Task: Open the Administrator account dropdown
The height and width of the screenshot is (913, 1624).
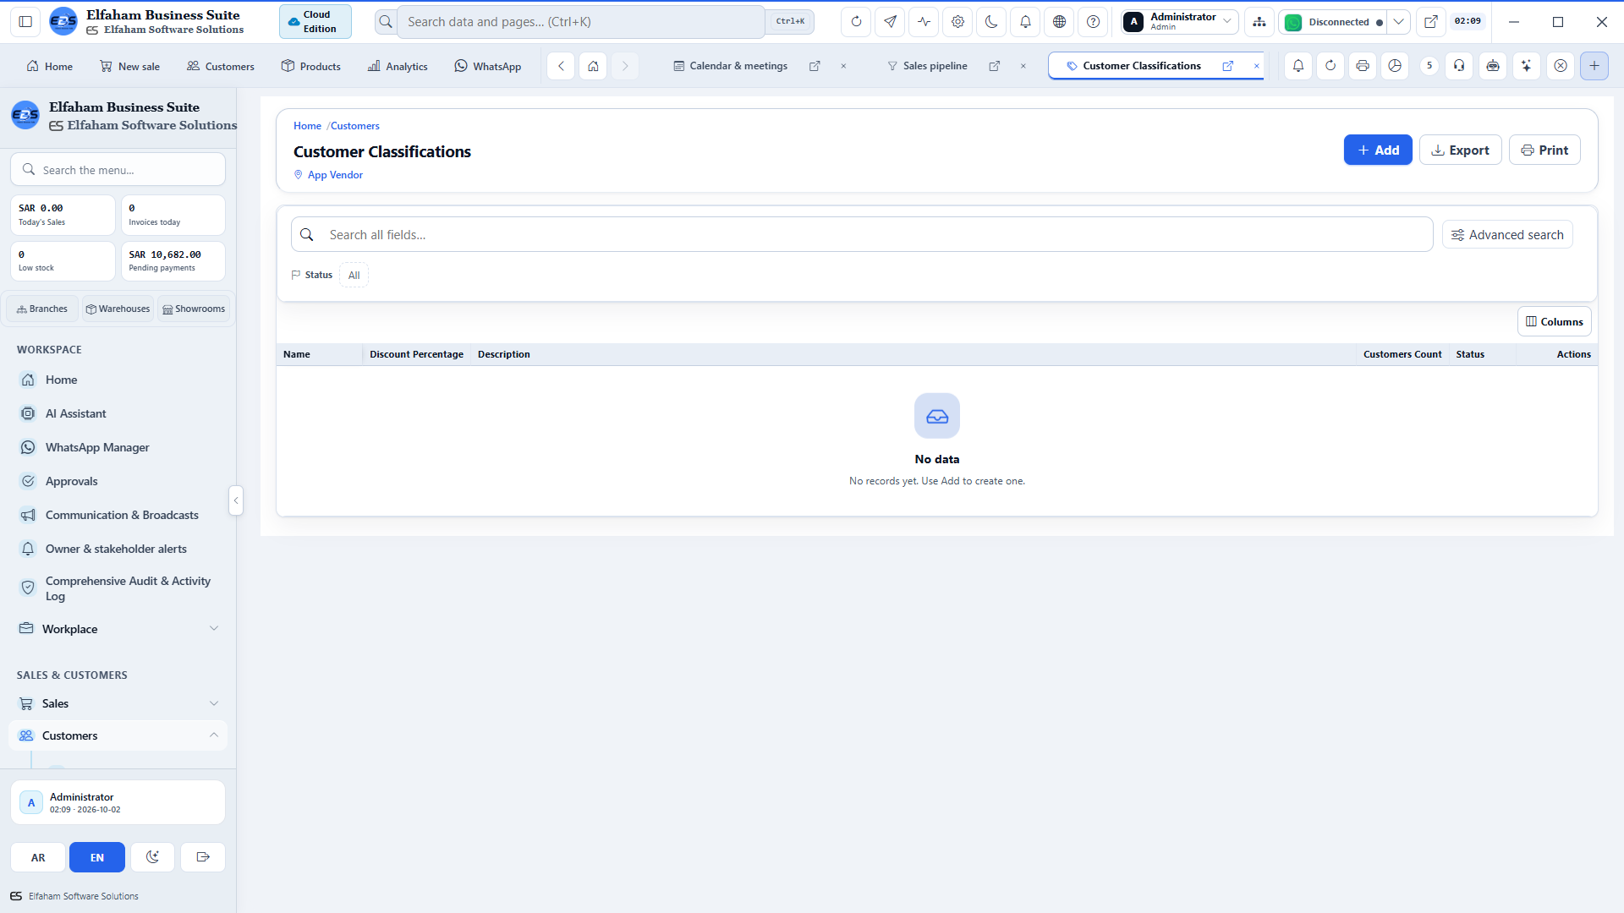Action: 1179,22
